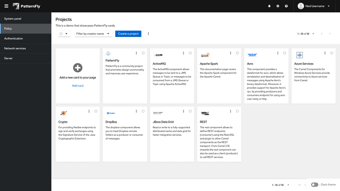
Task: Expand the Filter by creator name dropdown
Action: point(93,34)
